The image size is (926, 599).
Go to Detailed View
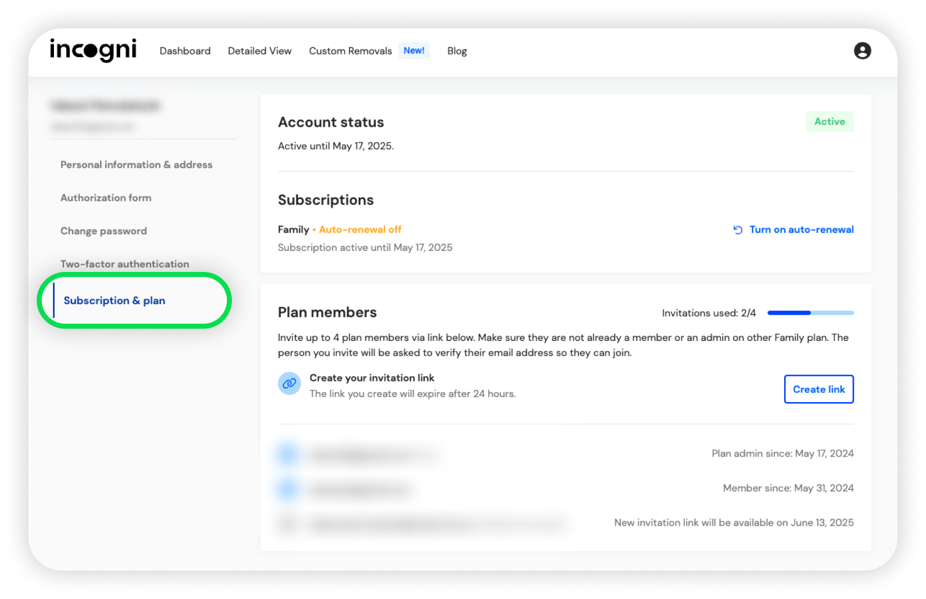click(x=259, y=51)
